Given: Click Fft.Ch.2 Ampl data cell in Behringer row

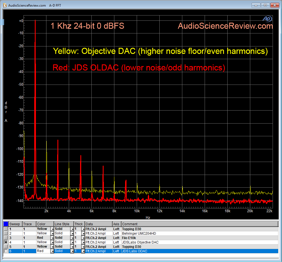Looking at the screenshot, I should (x=99, y=233).
